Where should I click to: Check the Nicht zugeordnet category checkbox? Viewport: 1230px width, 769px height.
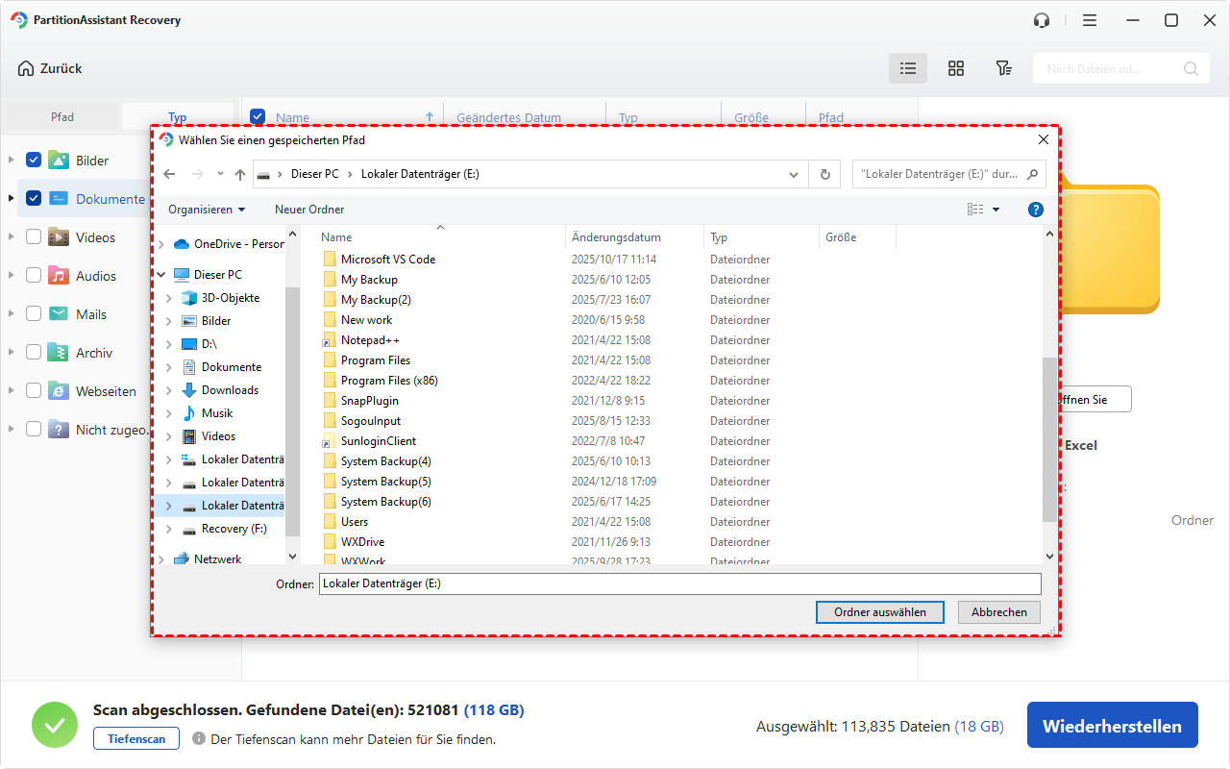[x=34, y=430]
